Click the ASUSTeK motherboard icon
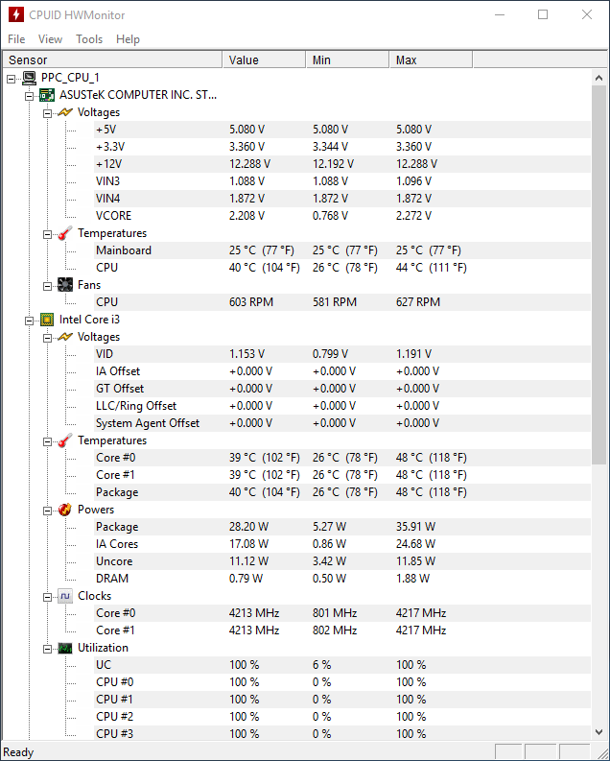Image resolution: width=610 pixels, height=761 pixels. click(47, 95)
